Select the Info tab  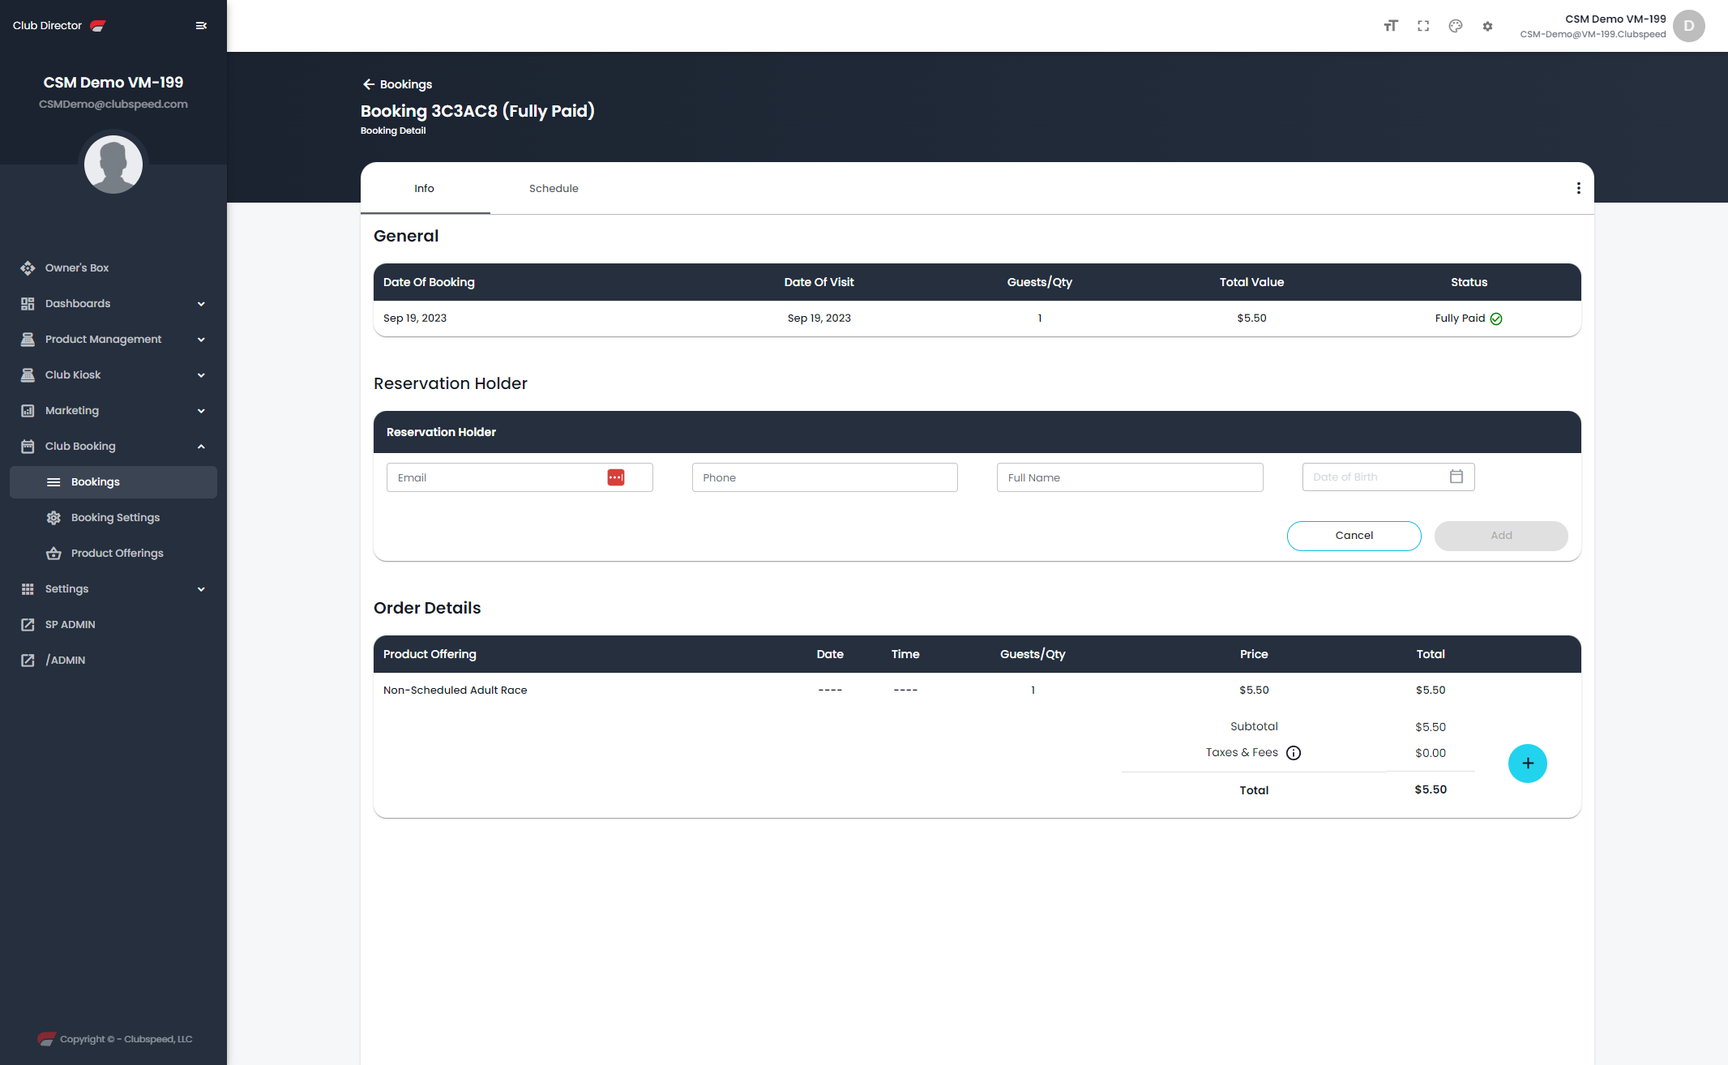click(x=425, y=188)
